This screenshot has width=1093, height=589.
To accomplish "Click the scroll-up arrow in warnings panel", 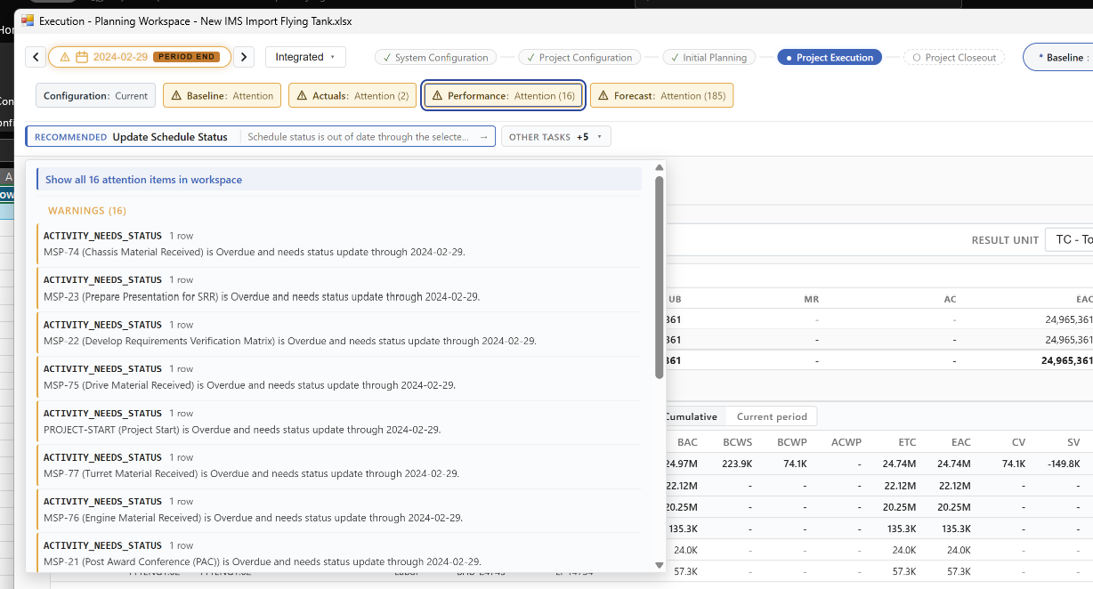I will coord(660,167).
